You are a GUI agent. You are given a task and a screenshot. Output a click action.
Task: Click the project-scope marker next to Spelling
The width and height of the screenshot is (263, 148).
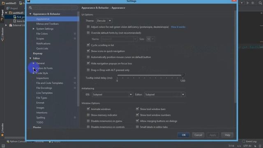[x=75, y=118]
